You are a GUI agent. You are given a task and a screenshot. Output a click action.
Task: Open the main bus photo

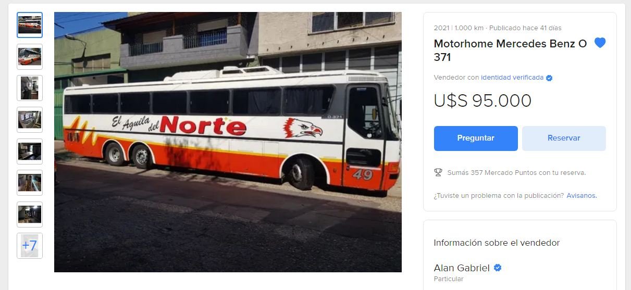pyautogui.click(x=228, y=142)
